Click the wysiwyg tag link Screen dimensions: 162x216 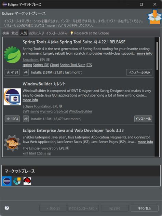[x=46, y=111]
